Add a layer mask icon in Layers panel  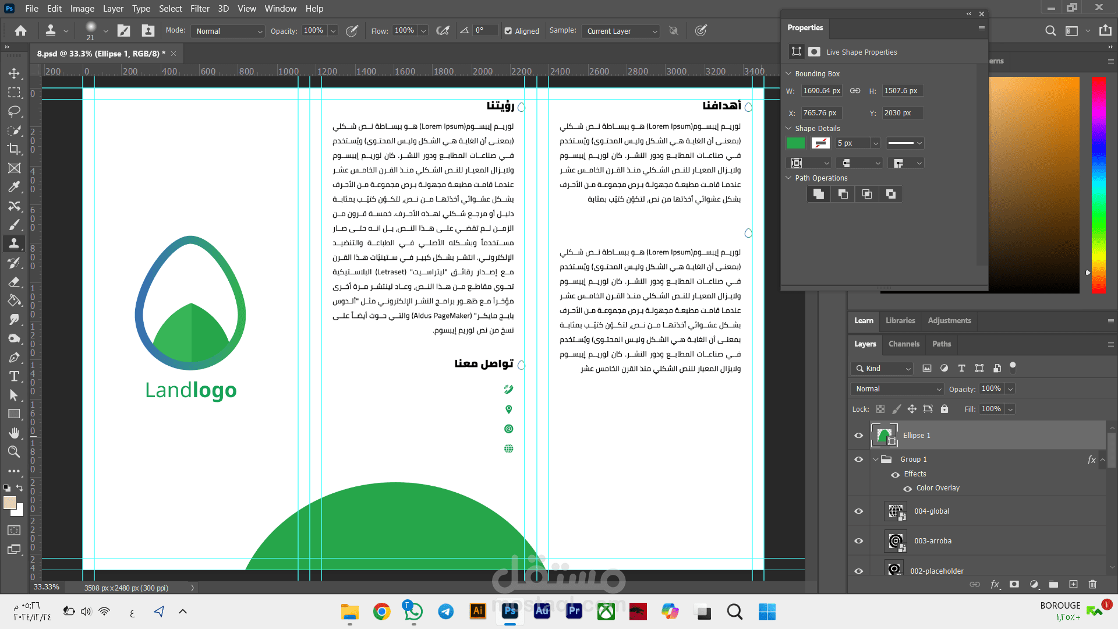1014,584
